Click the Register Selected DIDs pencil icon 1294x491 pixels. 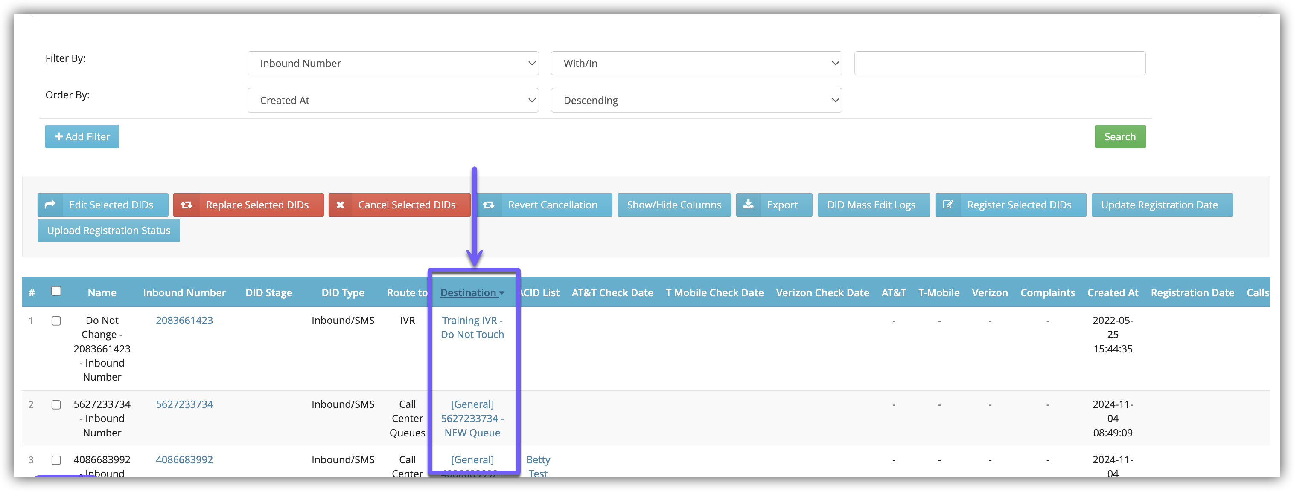[x=948, y=205]
